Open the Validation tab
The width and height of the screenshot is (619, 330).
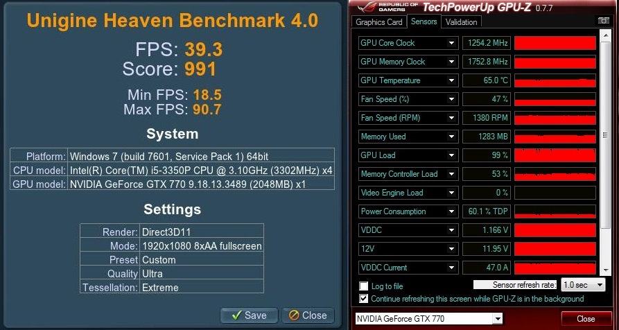point(461,22)
